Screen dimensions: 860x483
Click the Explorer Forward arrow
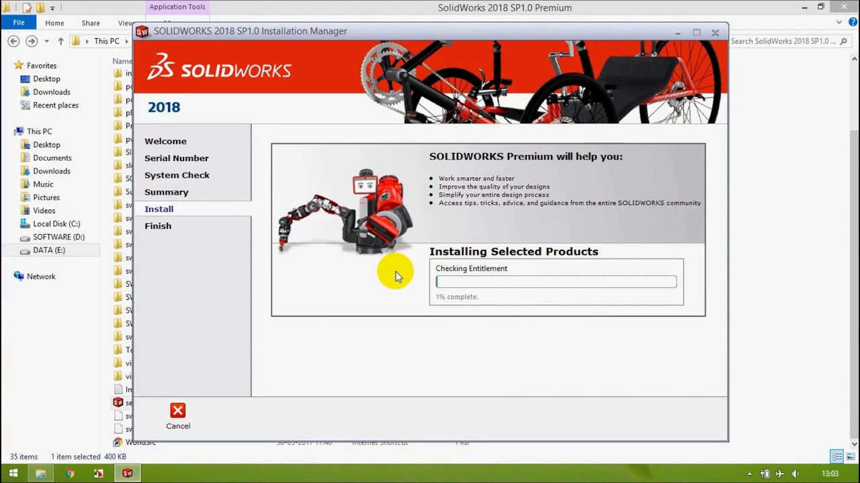31,41
